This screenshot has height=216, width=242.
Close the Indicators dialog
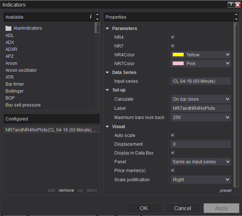(237, 5)
